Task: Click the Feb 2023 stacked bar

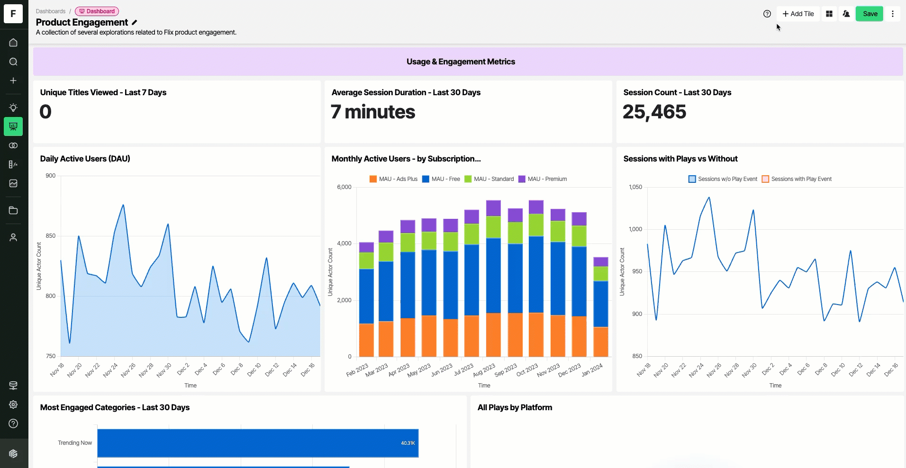Action: 366,299
